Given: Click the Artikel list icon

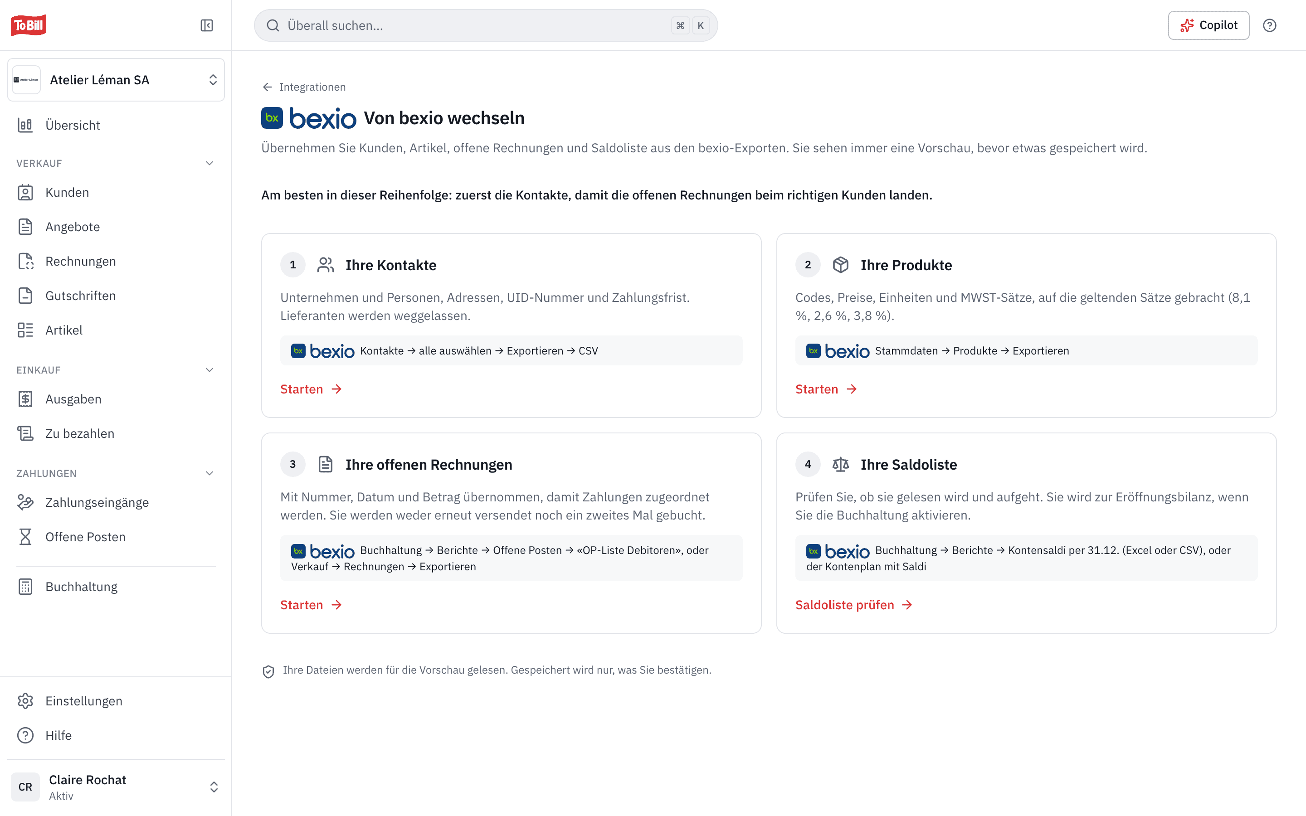Looking at the screenshot, I should click(x=25, y=330).
